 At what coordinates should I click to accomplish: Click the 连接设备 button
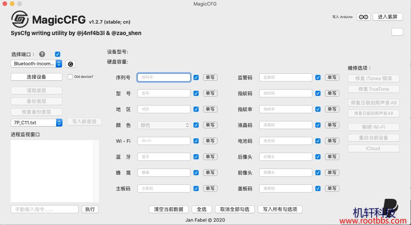tap(37, 77)
